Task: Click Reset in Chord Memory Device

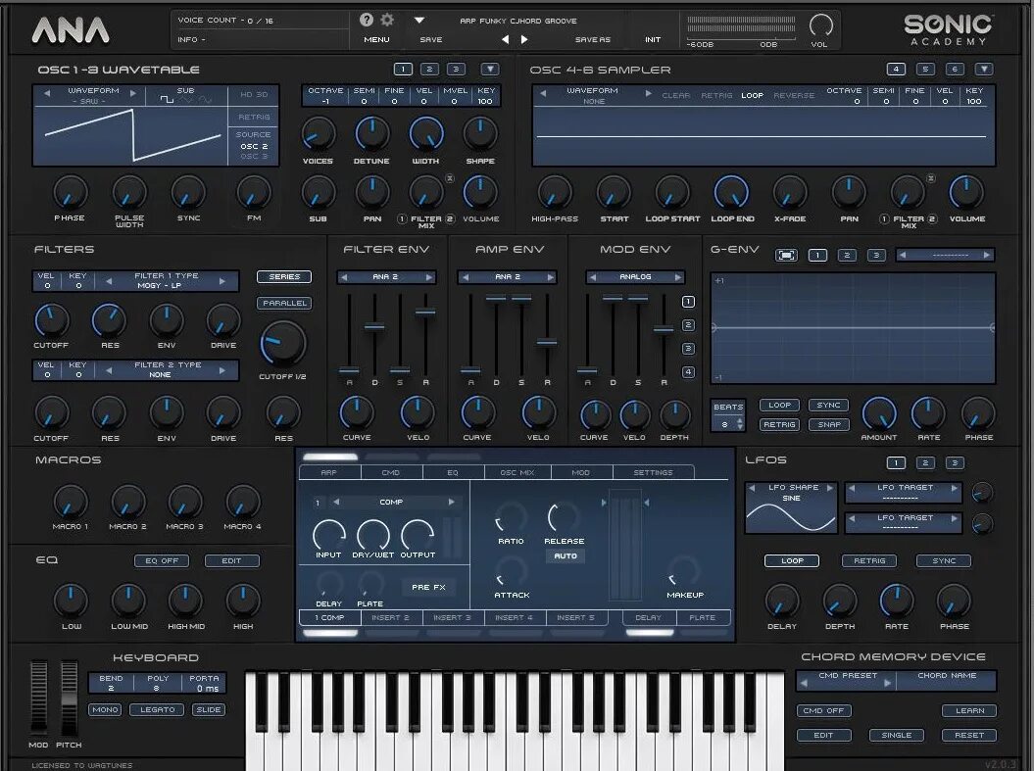Action: 969,735
